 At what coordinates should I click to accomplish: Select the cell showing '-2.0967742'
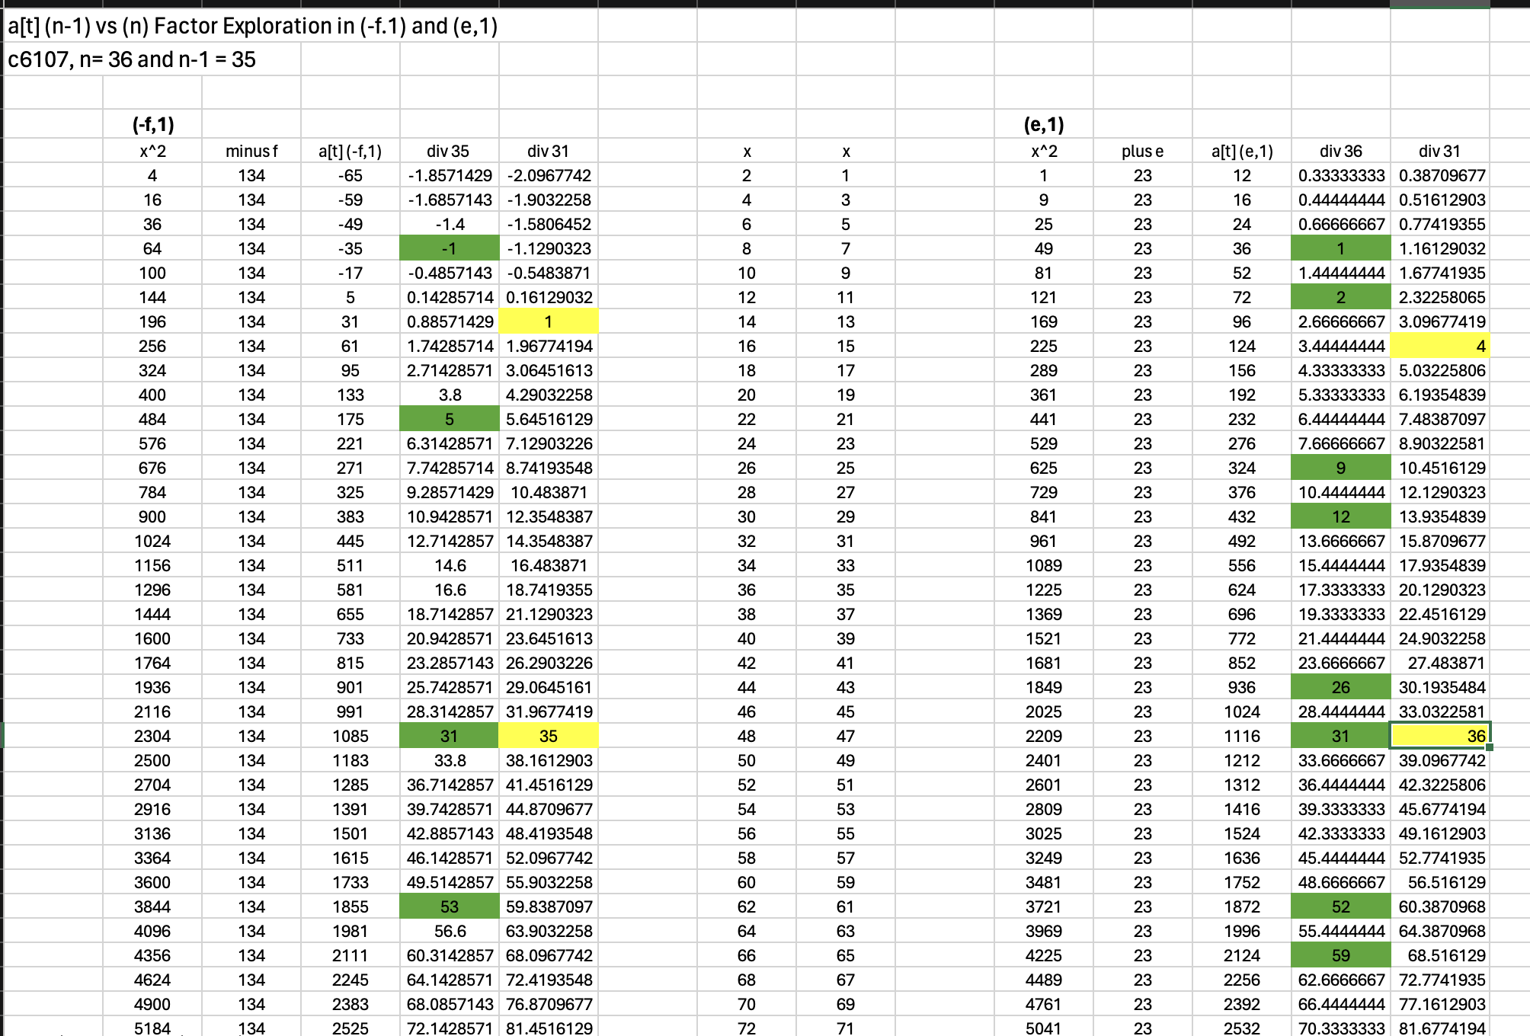click(549, 175)
